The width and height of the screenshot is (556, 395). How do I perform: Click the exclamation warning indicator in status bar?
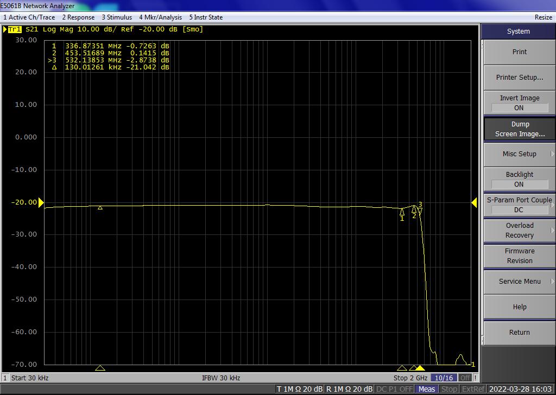[x=476, y=378]
